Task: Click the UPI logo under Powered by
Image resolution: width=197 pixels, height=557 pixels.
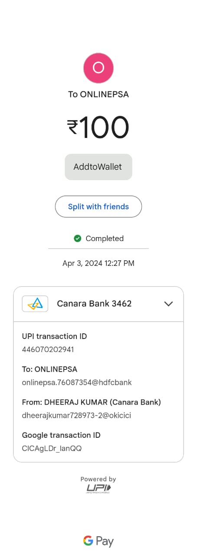Action: [98, 489]
